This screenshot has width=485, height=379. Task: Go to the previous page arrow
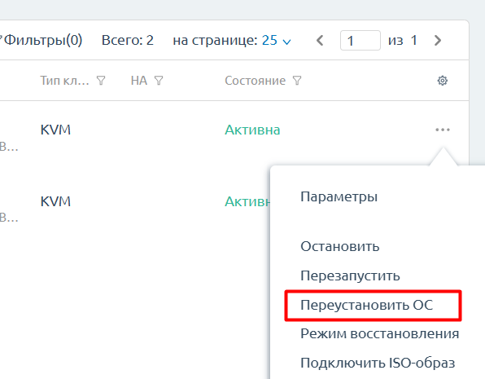click(320, 40)
